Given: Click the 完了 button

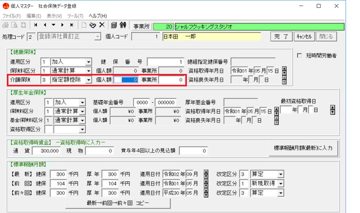Looking at the screenshot, I should (282, 37).
